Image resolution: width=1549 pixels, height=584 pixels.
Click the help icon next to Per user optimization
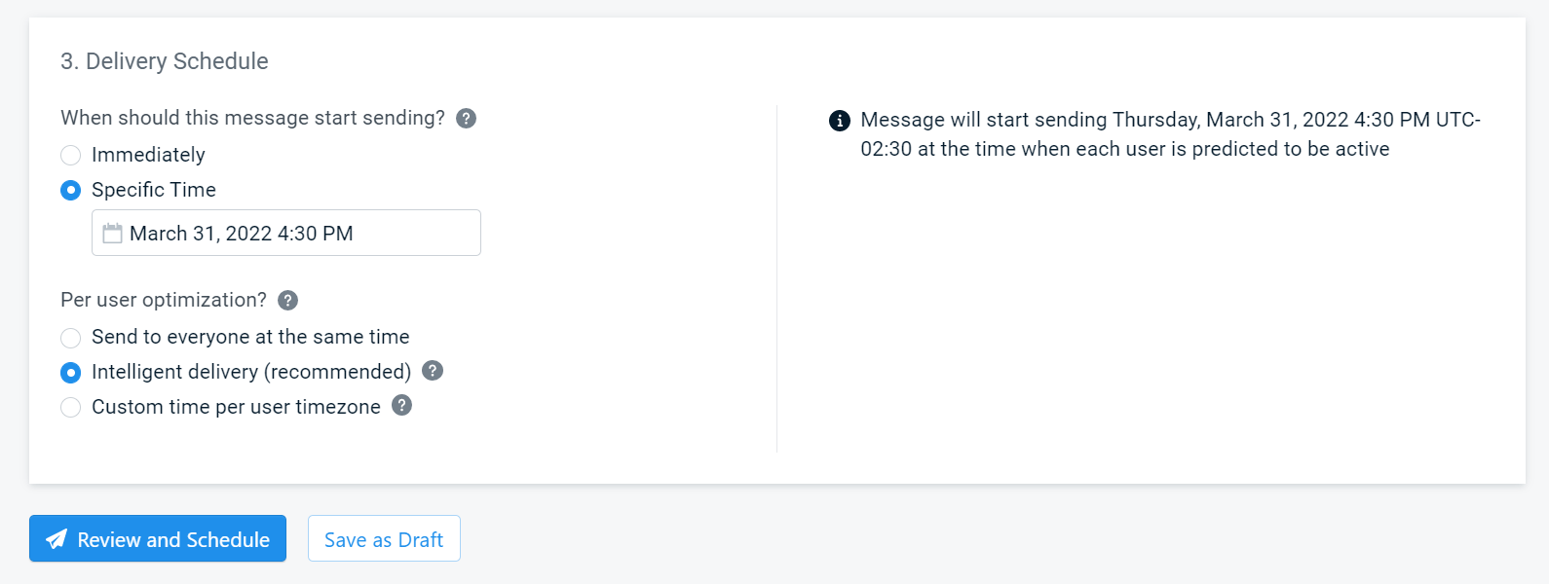287,300
